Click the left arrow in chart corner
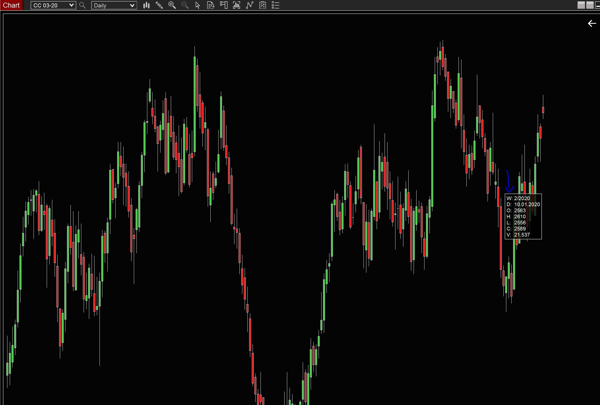Screen dimensions: 600x405 tap(592, 23)
